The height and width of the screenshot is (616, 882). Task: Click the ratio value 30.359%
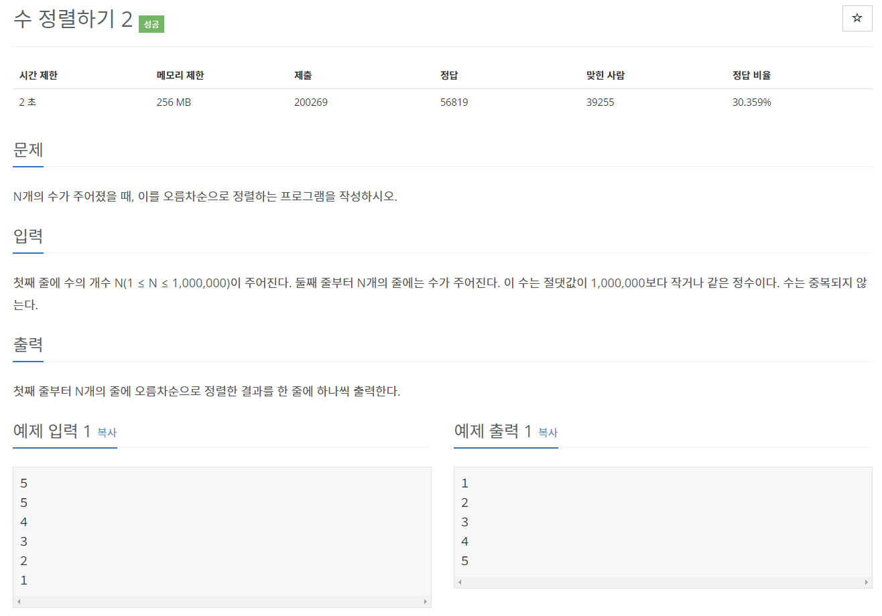point(751,102)
